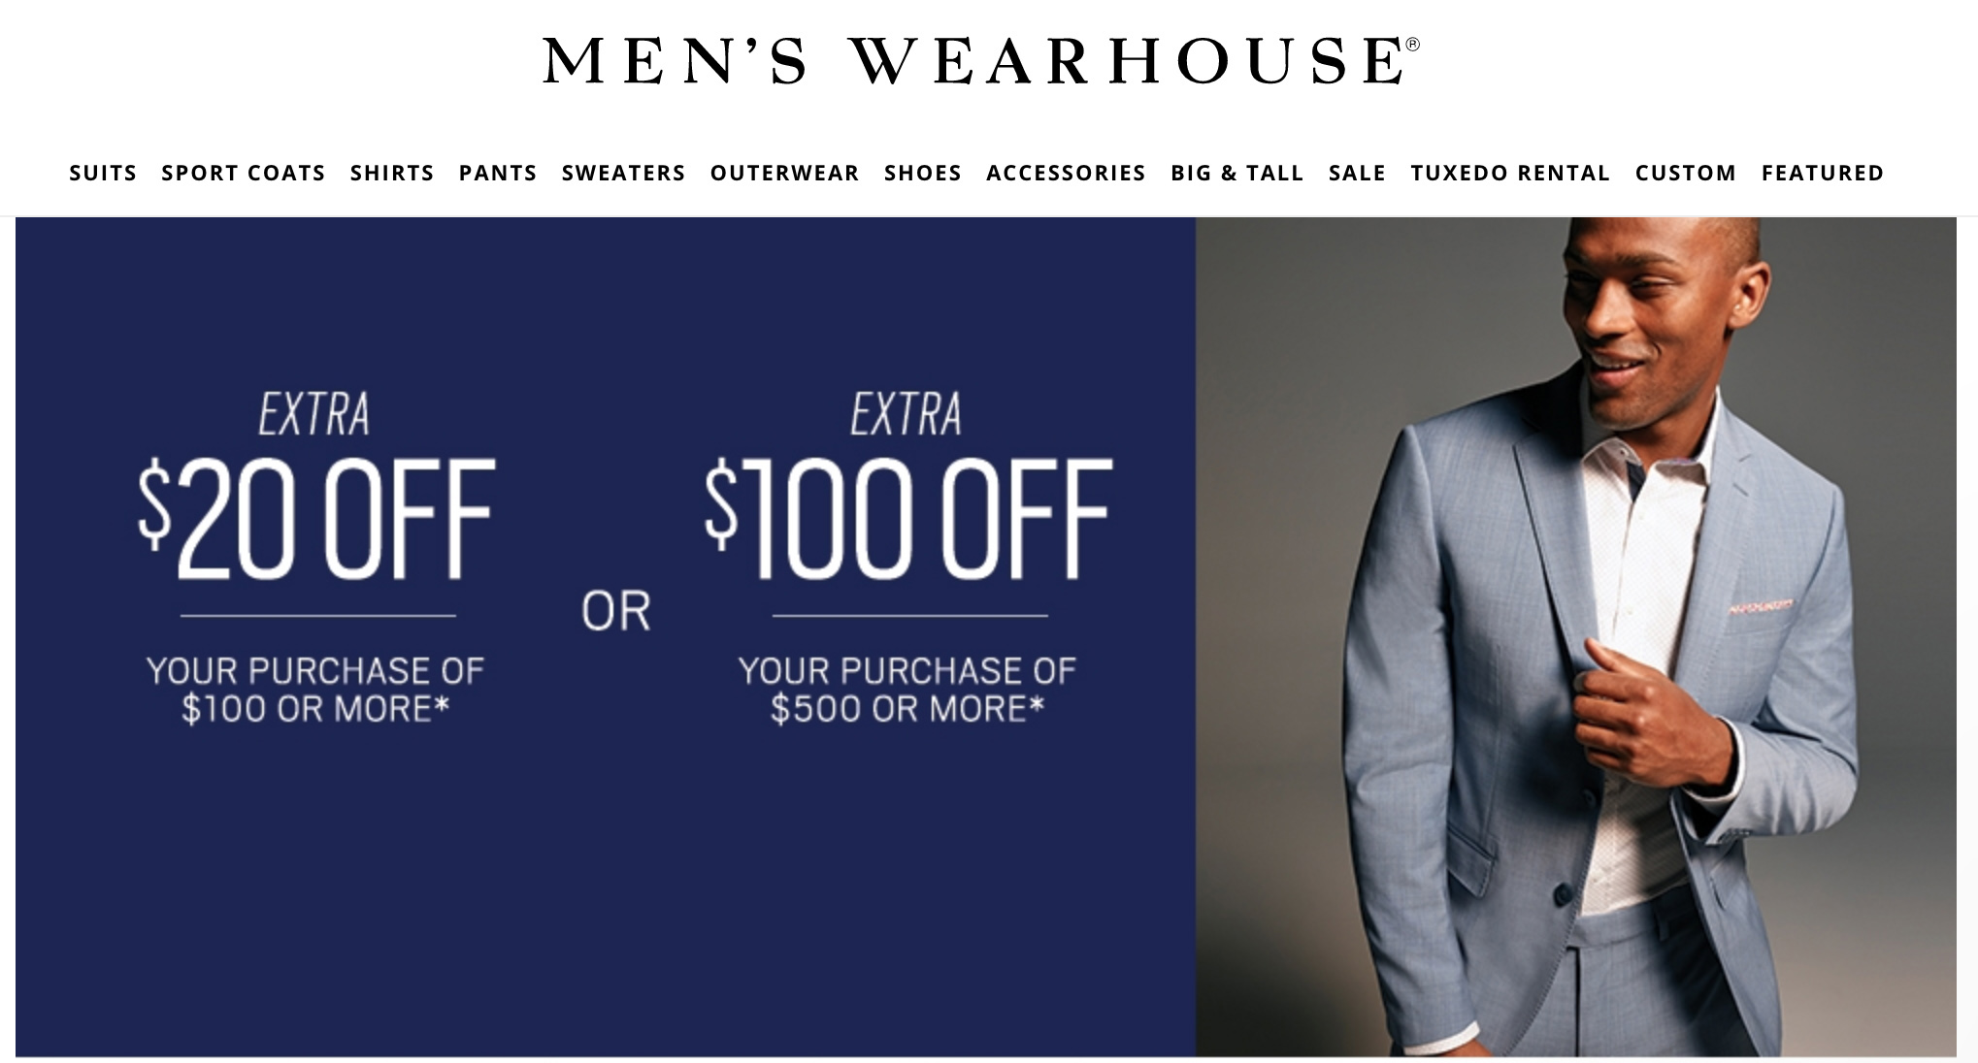The width and height of the screenshot is (1978, 1063).
Task: Open the Custom menu item
Action: pos(1685,173)
